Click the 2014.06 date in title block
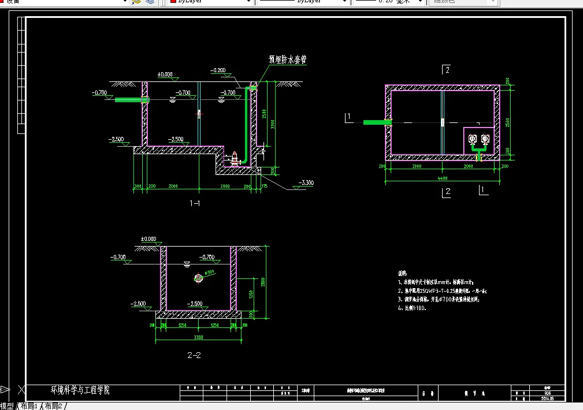The width and height of the screenshot is (583, 410). 547,398
